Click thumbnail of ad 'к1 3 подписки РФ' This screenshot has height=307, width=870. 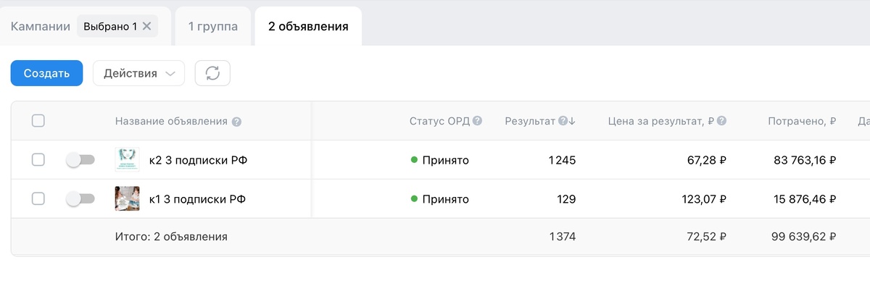[127, 198]
